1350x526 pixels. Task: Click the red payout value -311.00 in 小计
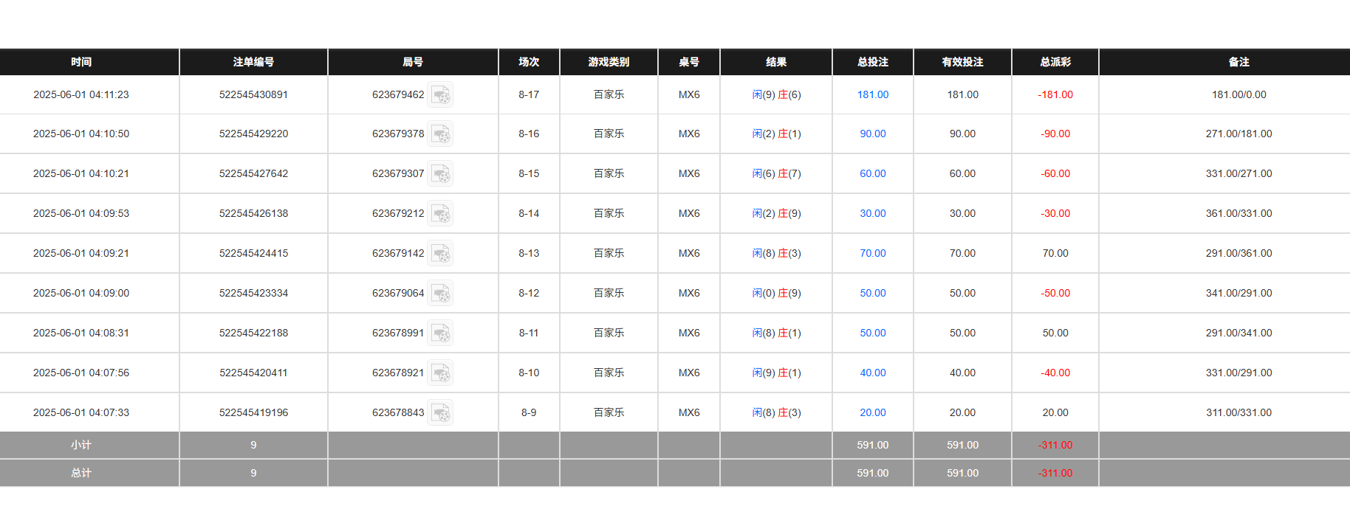coord(1055,445)
